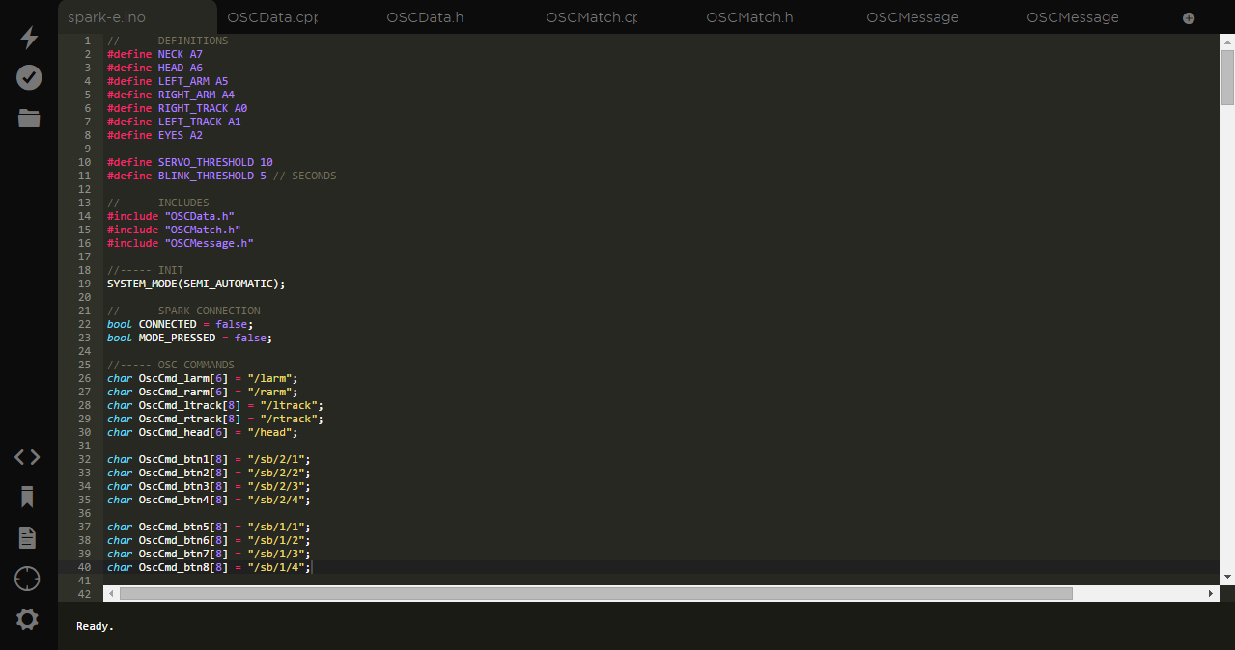
Task: Open Libraries with the bookmark icon
Action: pyautogui.click(x=27, y=498)
